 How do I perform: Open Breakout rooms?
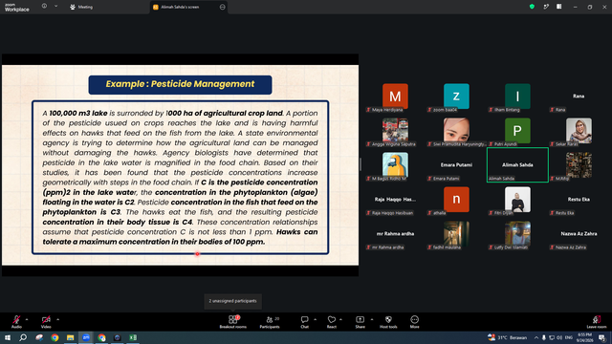point(233,322)
